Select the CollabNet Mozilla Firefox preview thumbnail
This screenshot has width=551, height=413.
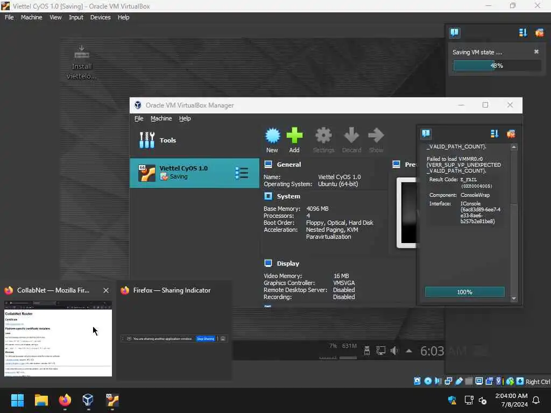pyautogui.click(x=58, y=339)
